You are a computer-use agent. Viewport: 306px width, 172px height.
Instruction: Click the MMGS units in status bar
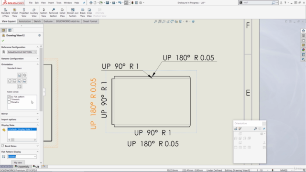pos(284,170)
